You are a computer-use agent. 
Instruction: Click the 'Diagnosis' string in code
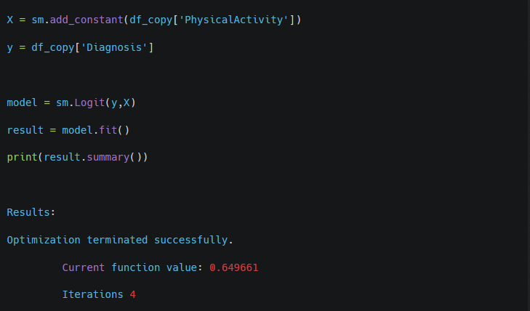(x=114, y=47)
